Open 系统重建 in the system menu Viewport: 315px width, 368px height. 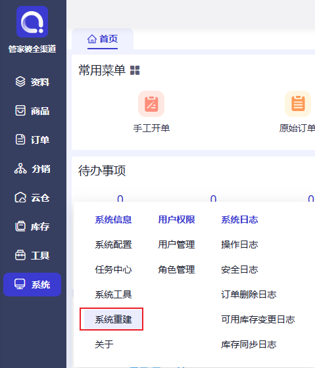113,319
